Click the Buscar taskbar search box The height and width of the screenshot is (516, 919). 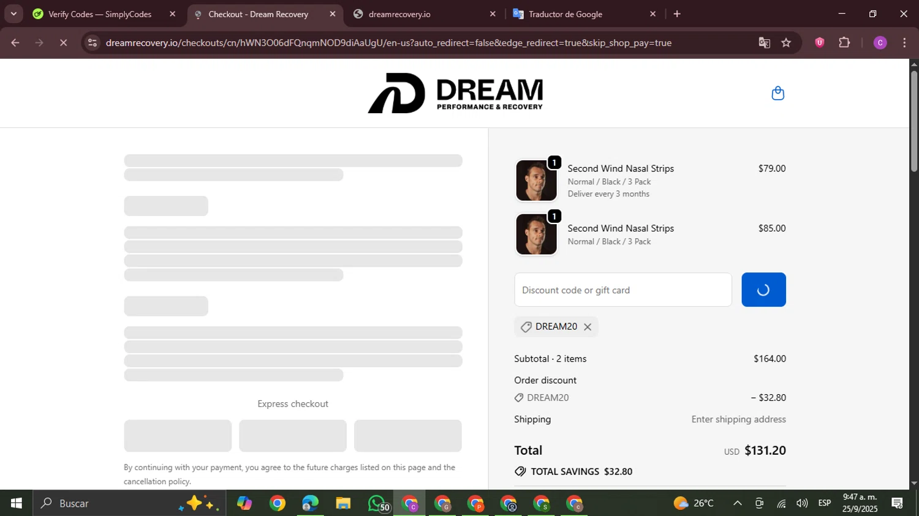(x=129, y=503)
